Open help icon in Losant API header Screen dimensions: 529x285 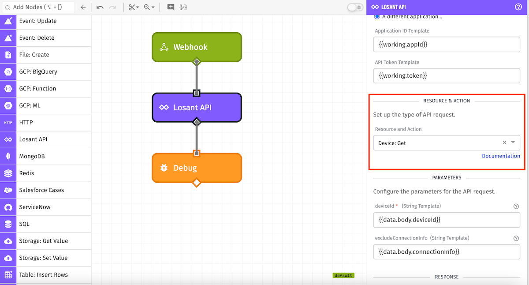pos(518,7)
